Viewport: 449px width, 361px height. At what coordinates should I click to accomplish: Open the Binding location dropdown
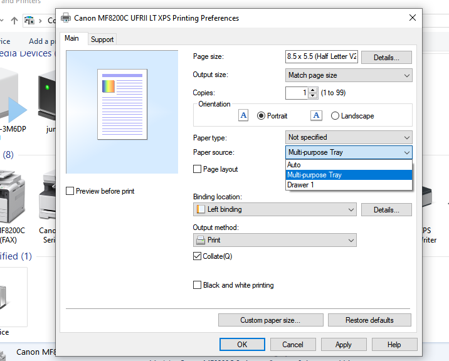[275, 209]
